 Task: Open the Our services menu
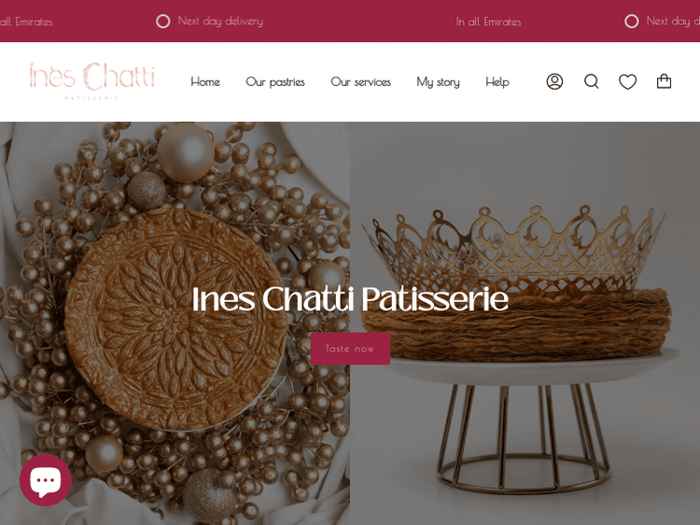coord(360,82)
